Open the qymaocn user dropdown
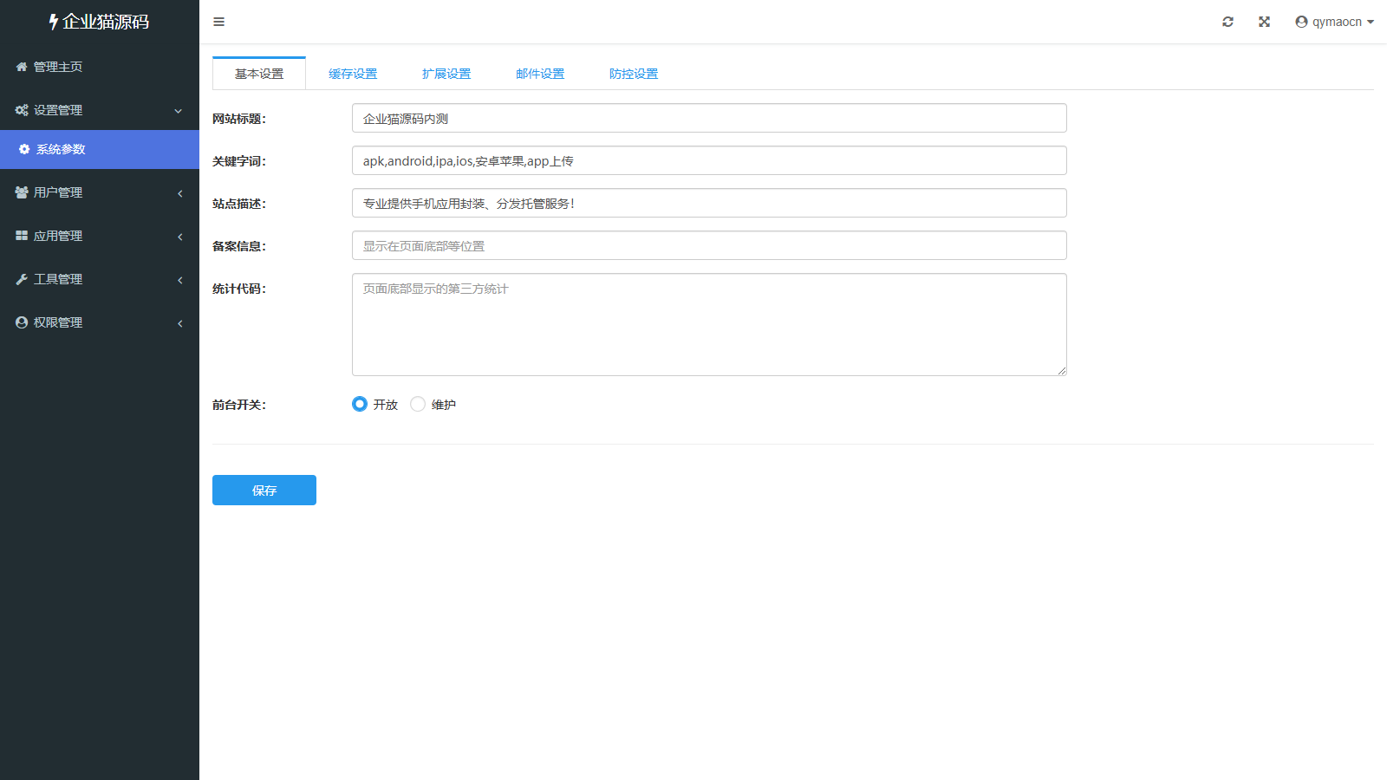1387x780 pixels. [x=1334, y=22]
